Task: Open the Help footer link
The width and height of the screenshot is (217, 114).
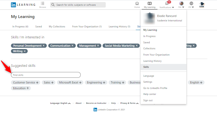Action: click(114, 103)
